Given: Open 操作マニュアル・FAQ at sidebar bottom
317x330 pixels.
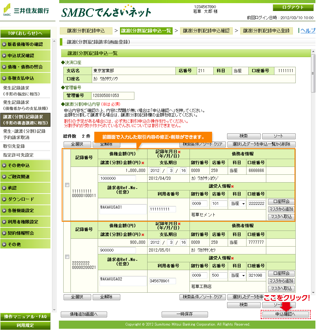Looking at the screenshot, I should pyautogui.click(x=25, y=317).
